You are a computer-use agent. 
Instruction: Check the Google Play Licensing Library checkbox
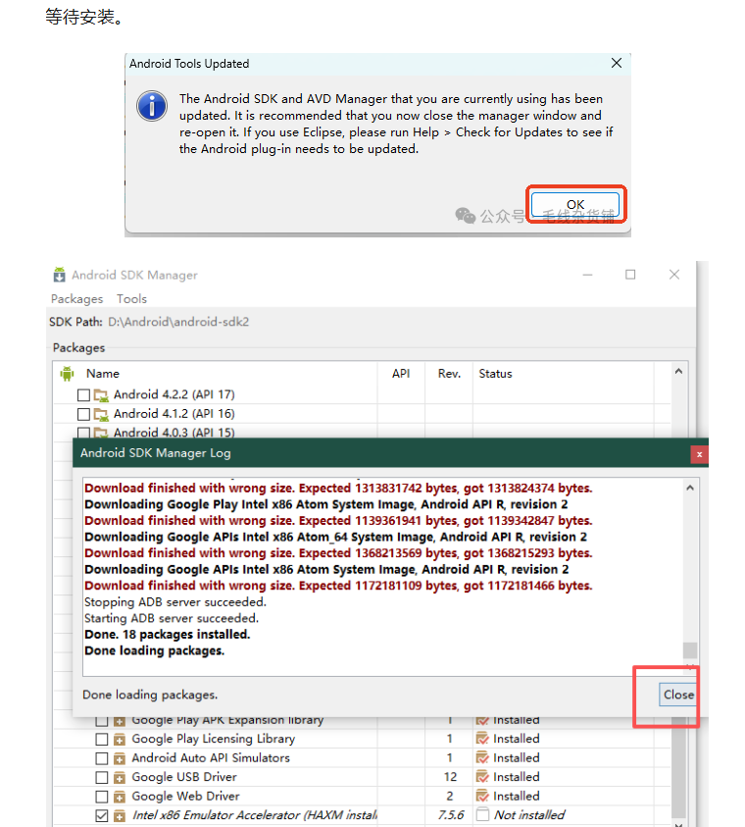pos(102,740)
